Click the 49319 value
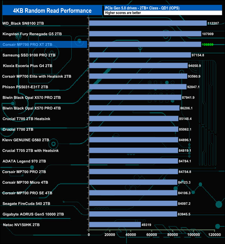The image size is (225, 244). click(146, 225)
